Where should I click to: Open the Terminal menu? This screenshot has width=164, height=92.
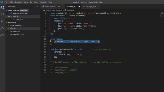[43, 2]
